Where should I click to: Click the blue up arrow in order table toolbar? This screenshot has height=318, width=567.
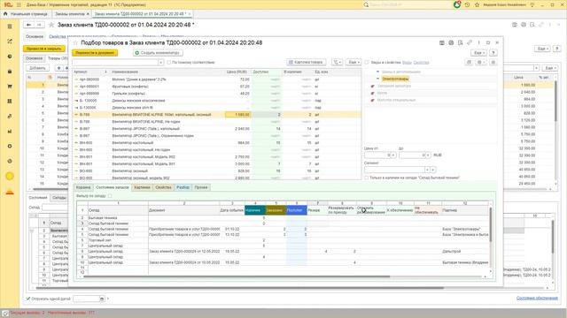click(59, 68)
